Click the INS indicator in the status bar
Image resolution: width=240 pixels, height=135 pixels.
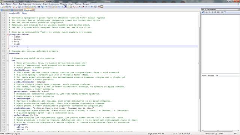click(x=235, y=134)
